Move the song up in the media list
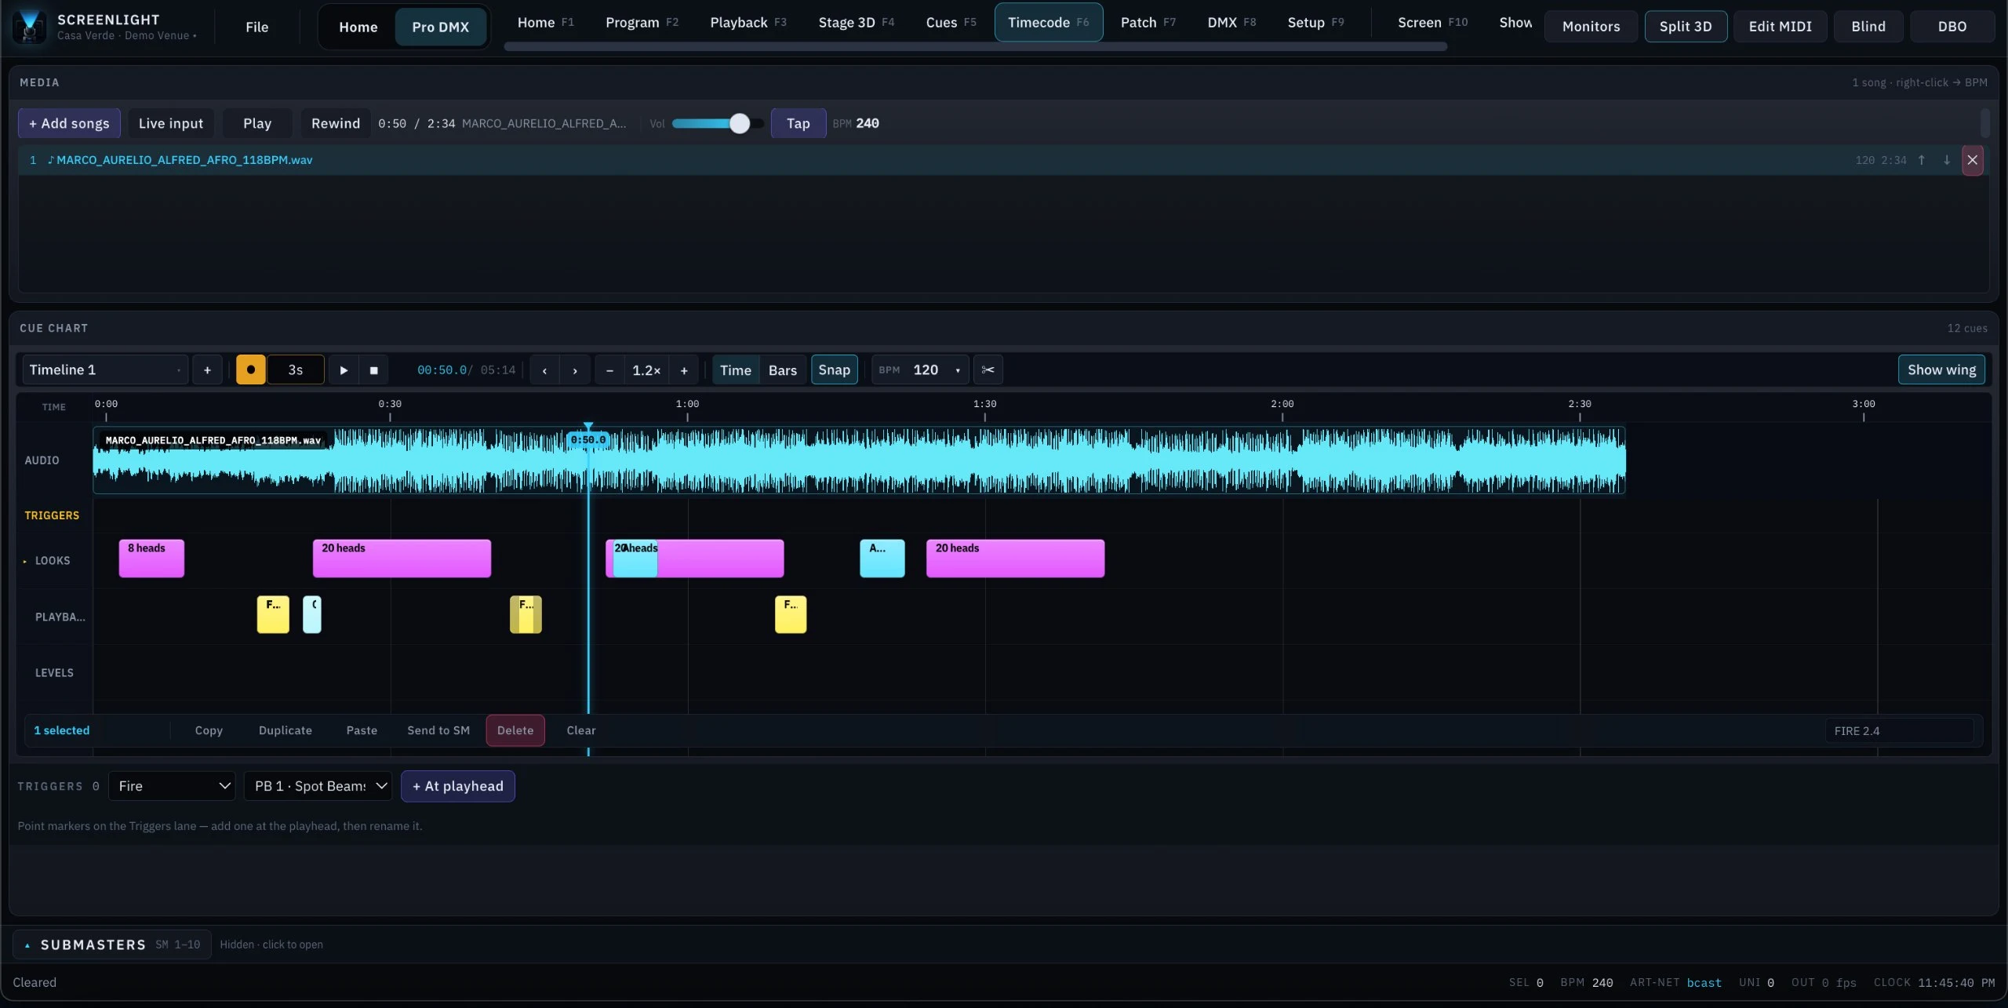 pos(1922,160)
